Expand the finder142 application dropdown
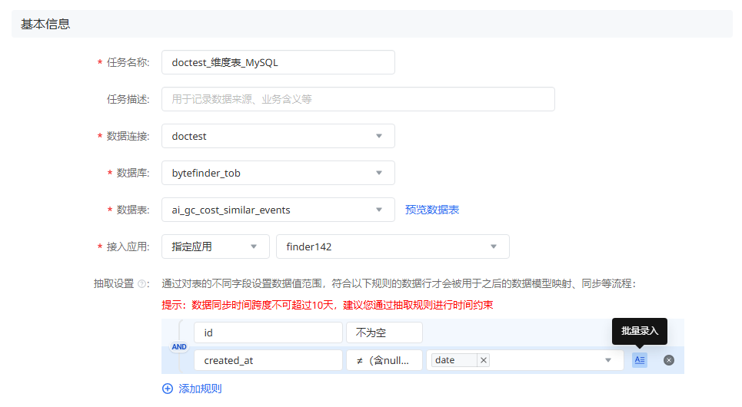Screen dimensions: 742x407 click(x=392, y=247)
